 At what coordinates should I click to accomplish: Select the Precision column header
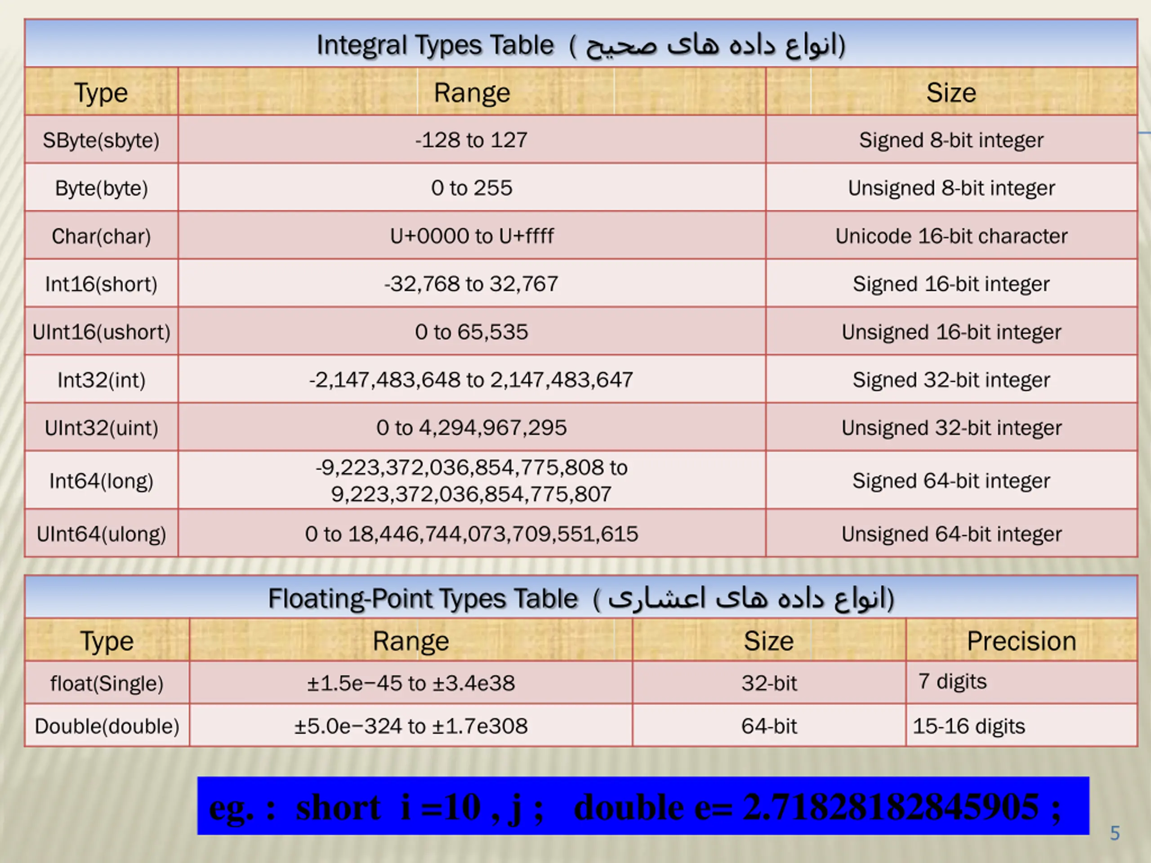pyautogui.click(x=1022, y=640)
